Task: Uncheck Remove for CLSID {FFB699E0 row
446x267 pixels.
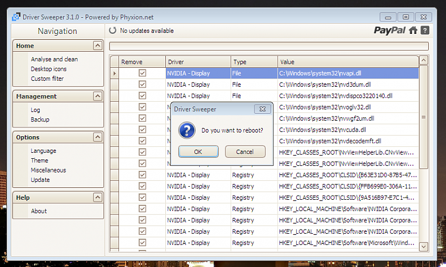Action: 142,186
